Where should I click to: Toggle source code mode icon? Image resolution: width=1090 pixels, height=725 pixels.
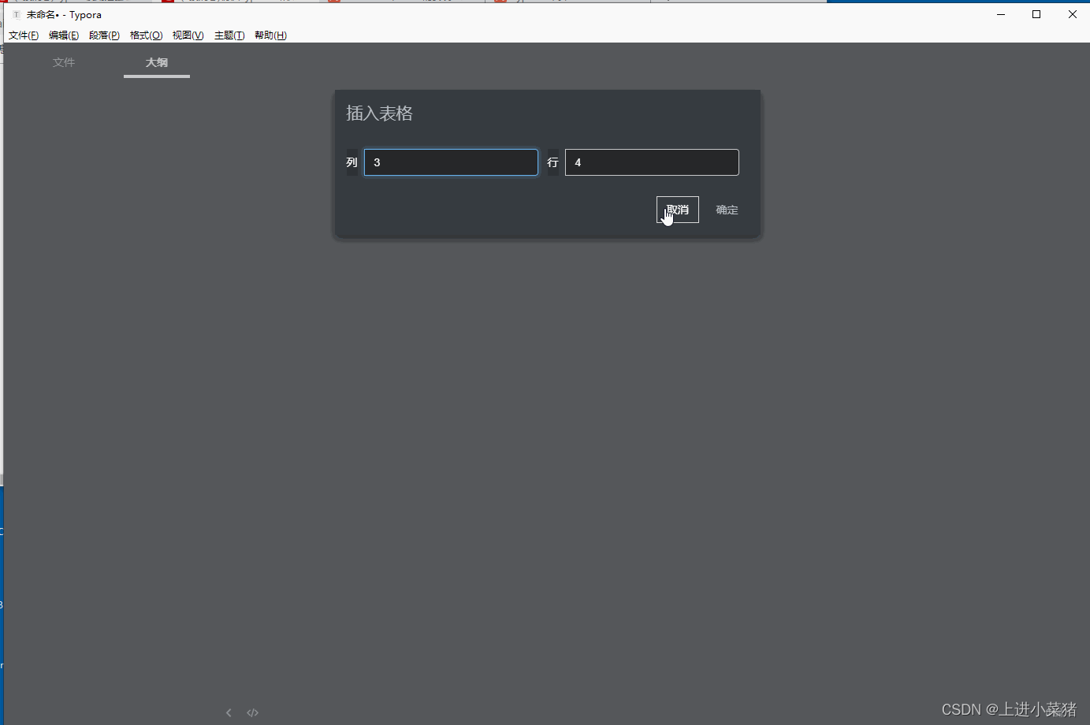point(252,712)
